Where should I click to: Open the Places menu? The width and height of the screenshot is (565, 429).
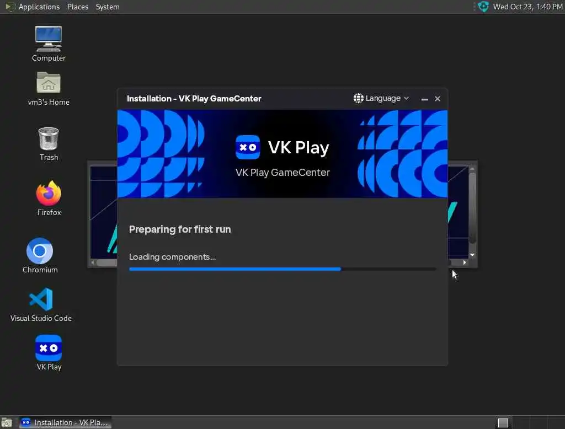tap(78, 7)
